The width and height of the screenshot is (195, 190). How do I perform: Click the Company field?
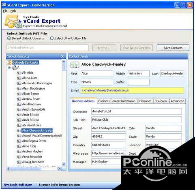click(137, 111)
